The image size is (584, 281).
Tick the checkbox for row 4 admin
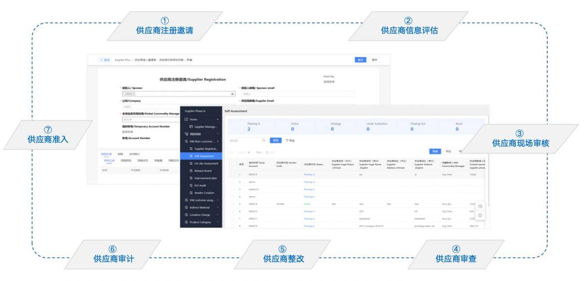233,197
